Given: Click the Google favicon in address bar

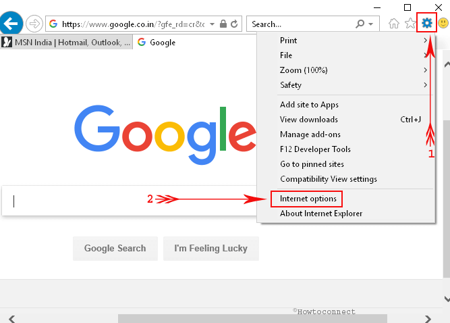Looking at the screenshot, I should click(x=53, y=24).
